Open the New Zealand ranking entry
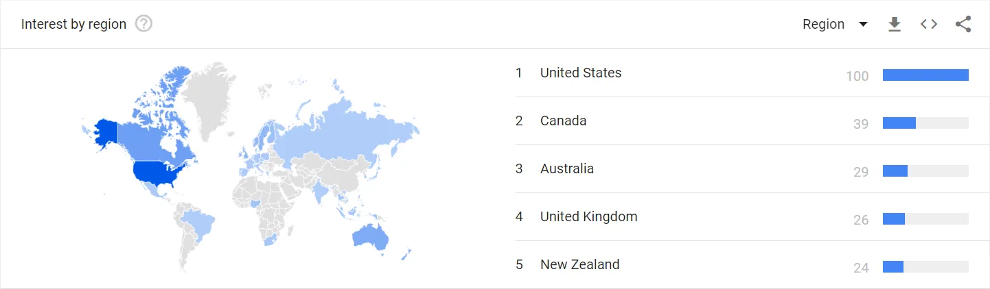The width and height of the screenshot is (990, 289). click(579, 264)
